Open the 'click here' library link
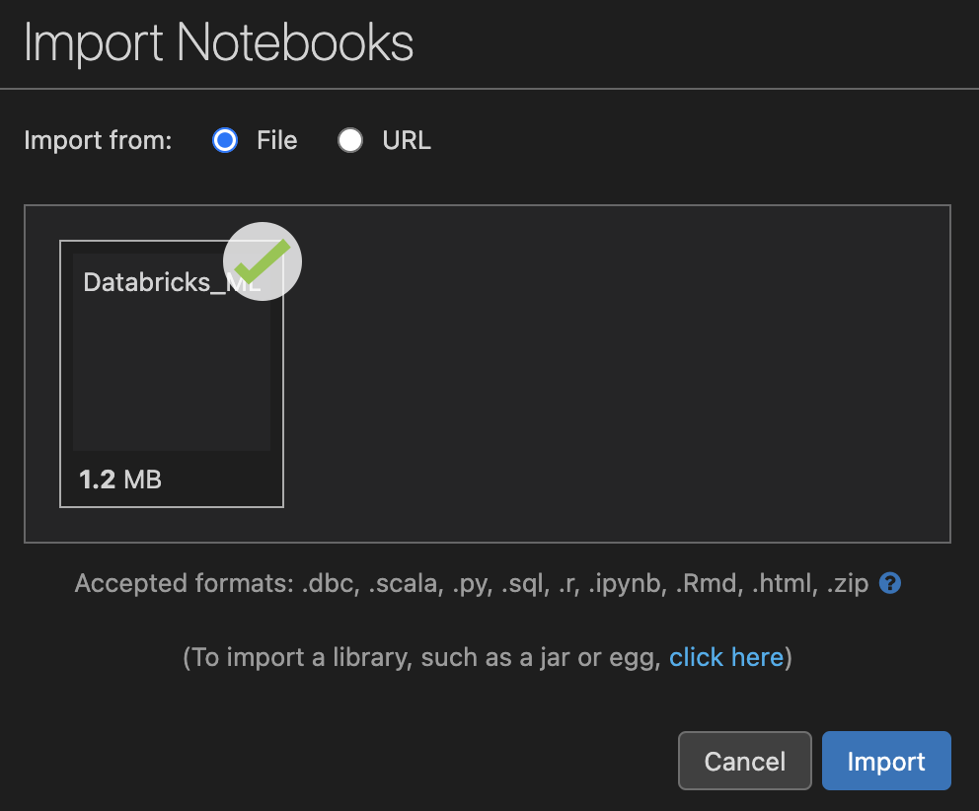 726,657
